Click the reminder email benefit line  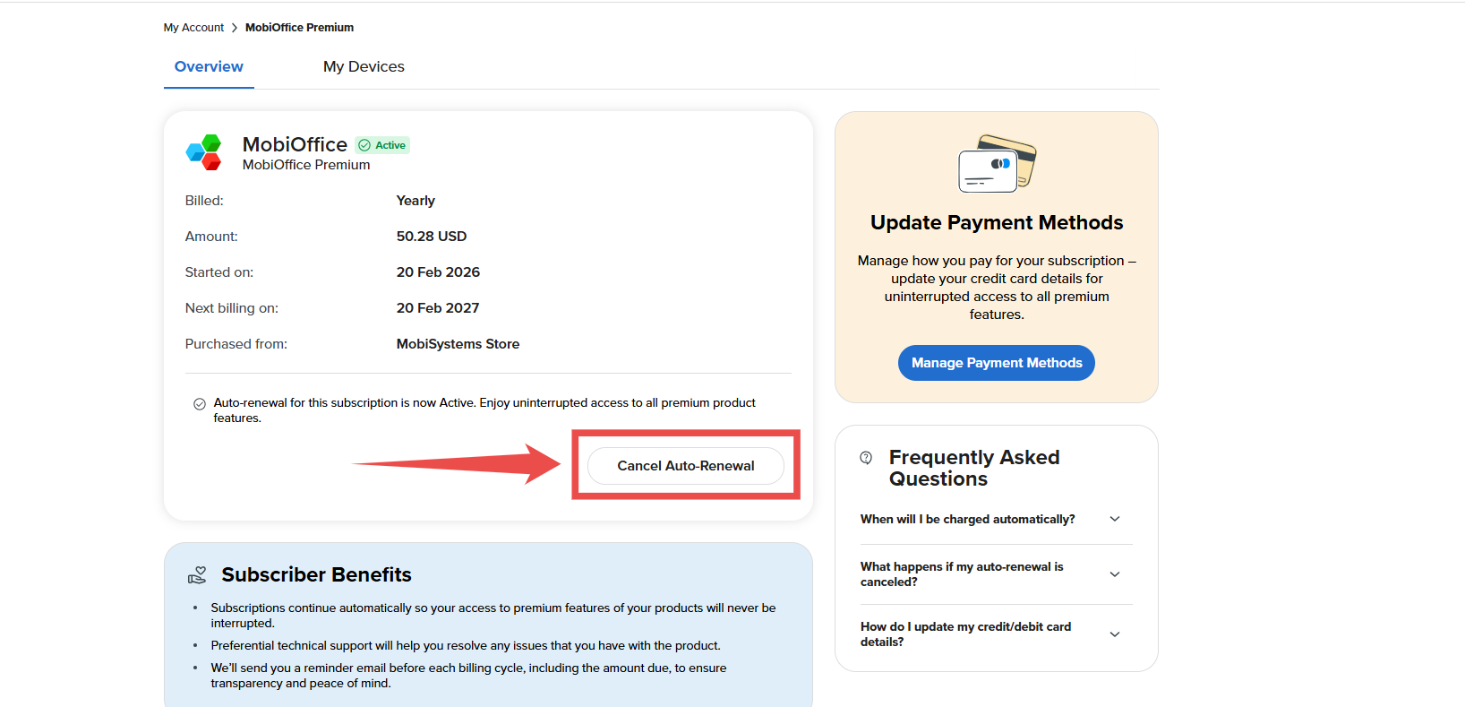tap(468, 676)
